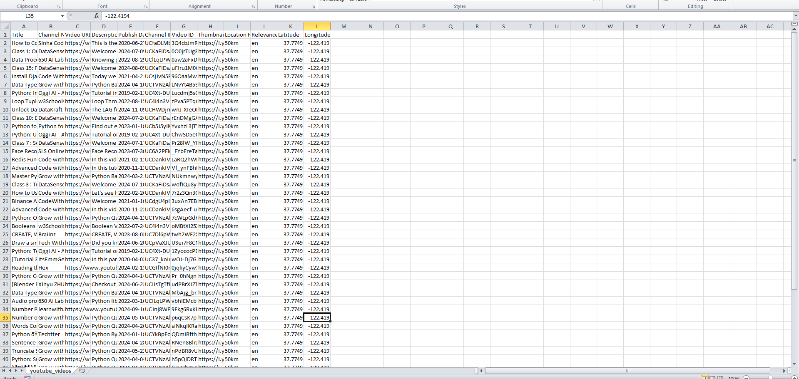Click the Name Box showing L35

(30, 16)
